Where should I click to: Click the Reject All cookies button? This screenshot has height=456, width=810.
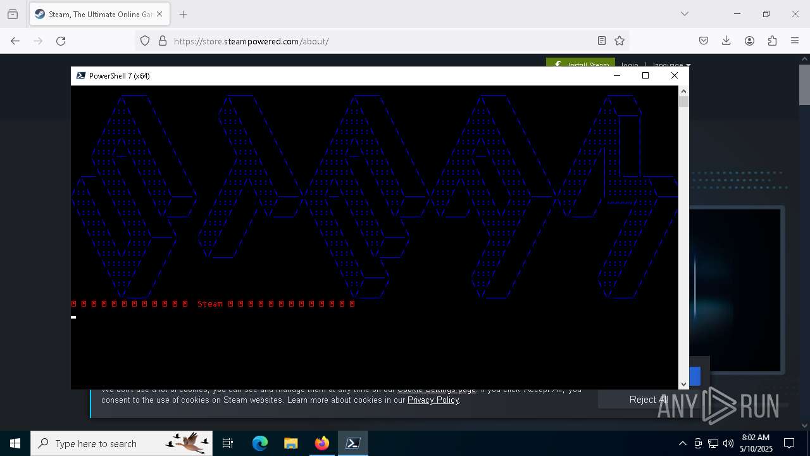click(x=649, y=399)
